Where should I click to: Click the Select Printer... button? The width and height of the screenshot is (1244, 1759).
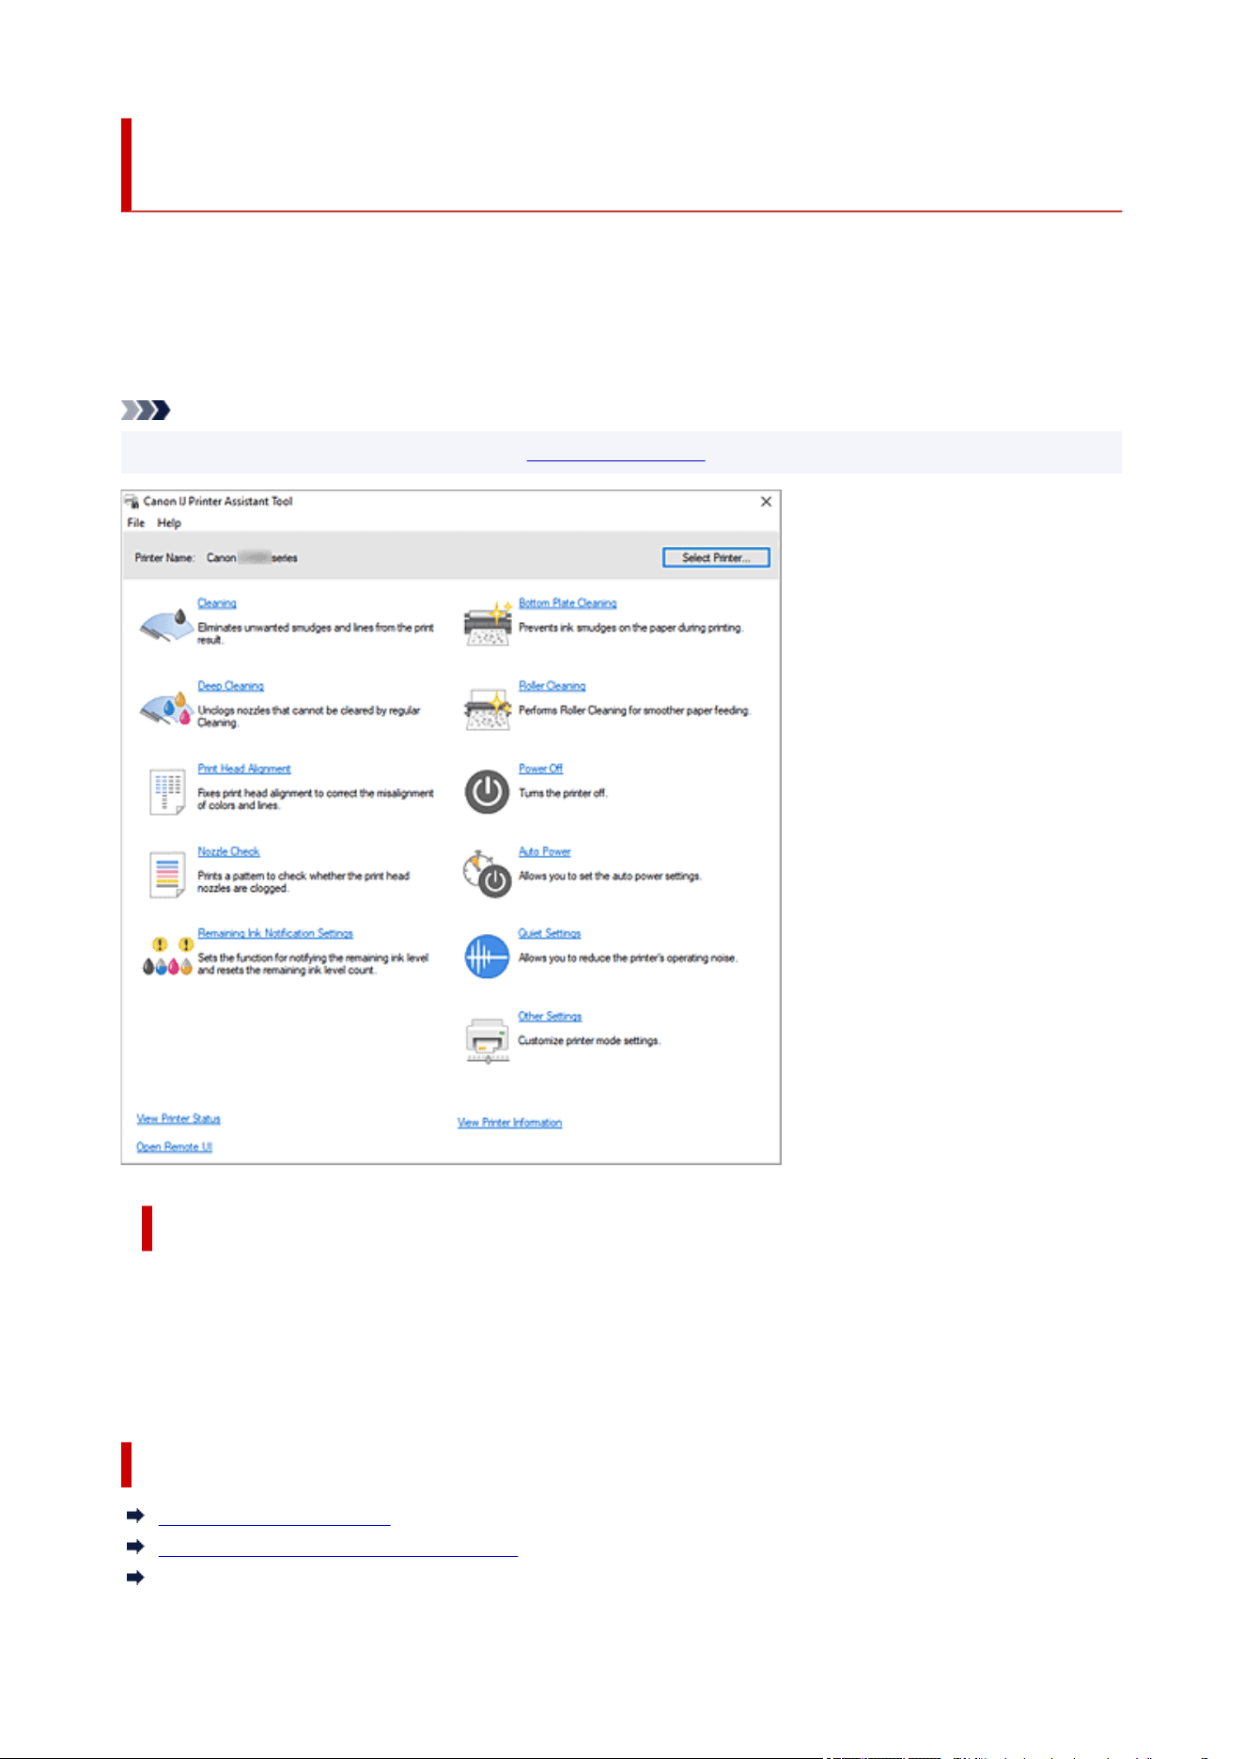tap(716, 558)
